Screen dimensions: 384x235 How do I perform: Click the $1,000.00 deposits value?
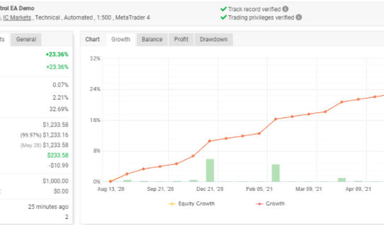[56, 181]
